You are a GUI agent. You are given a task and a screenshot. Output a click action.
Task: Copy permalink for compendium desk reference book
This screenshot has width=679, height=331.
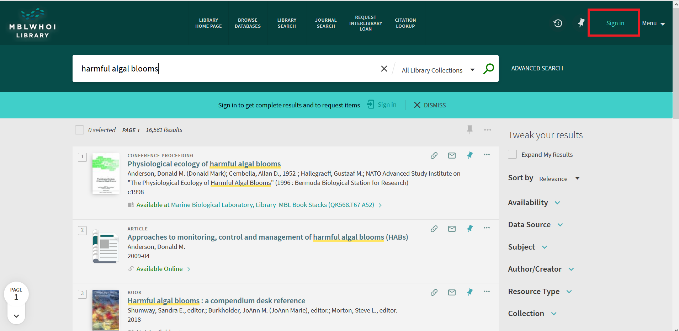[434, 292]
